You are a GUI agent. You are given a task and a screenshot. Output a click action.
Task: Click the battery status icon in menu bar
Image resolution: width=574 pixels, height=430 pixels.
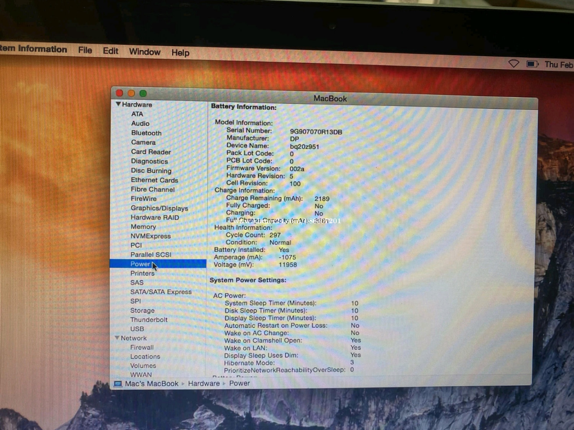[533, 64]
